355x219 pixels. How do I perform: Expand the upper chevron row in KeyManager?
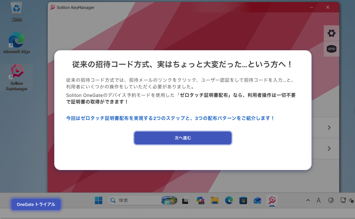[x=329, y=127]
